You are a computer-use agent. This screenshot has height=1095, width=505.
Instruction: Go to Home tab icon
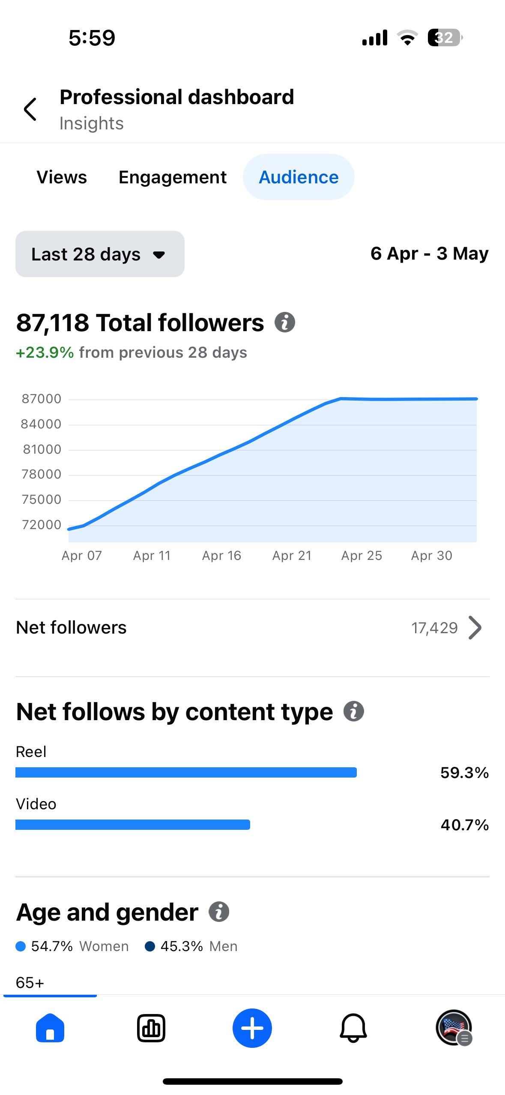tap(50, 1028)
